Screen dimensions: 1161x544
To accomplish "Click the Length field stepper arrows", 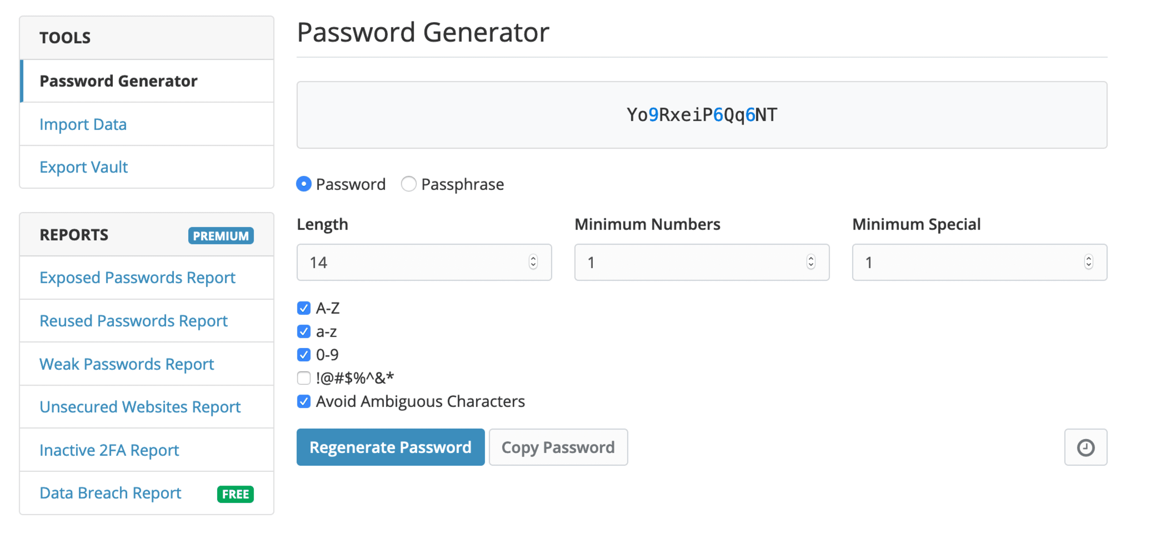I will (533, 262).
